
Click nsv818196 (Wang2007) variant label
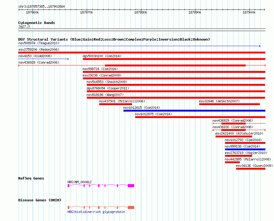tap(105, 95)
